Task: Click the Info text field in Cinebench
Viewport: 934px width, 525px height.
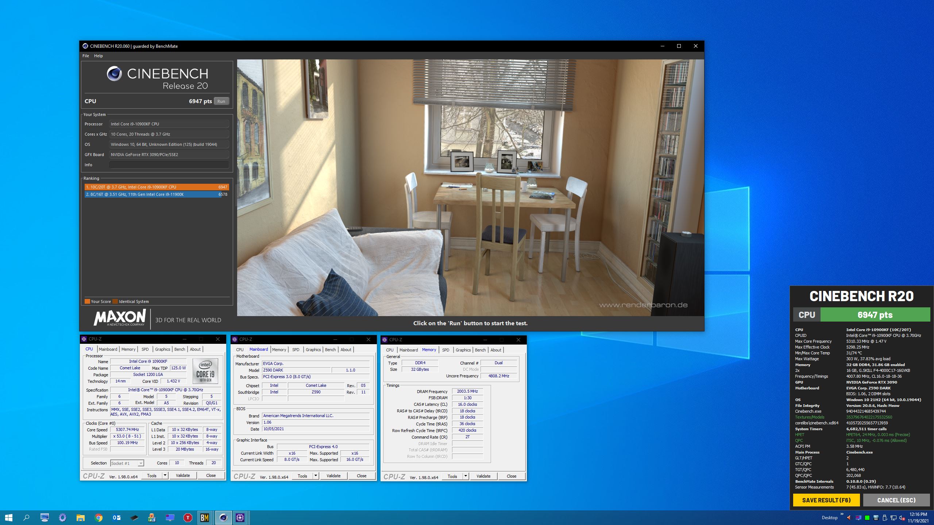Action: point(169,165)
